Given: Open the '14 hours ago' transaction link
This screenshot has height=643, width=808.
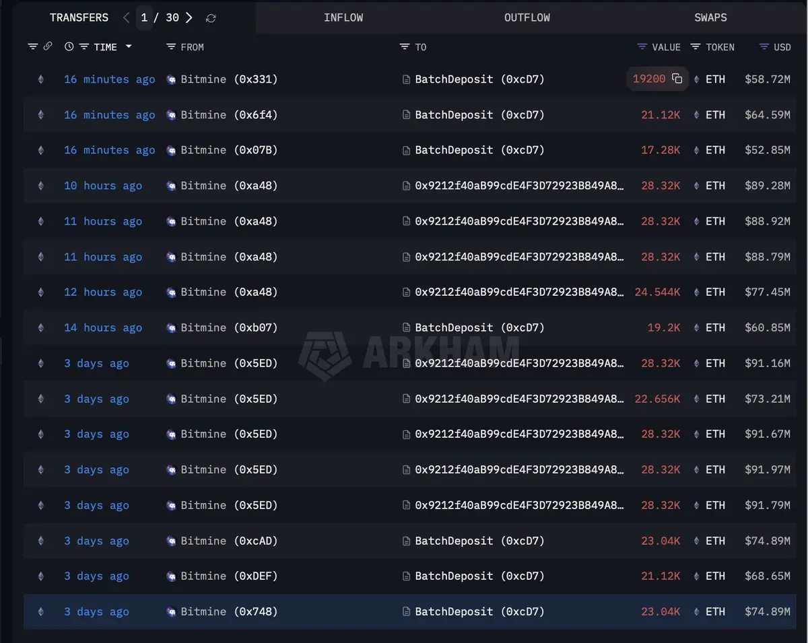Looking at the screenshot, I should pos(103,328).
